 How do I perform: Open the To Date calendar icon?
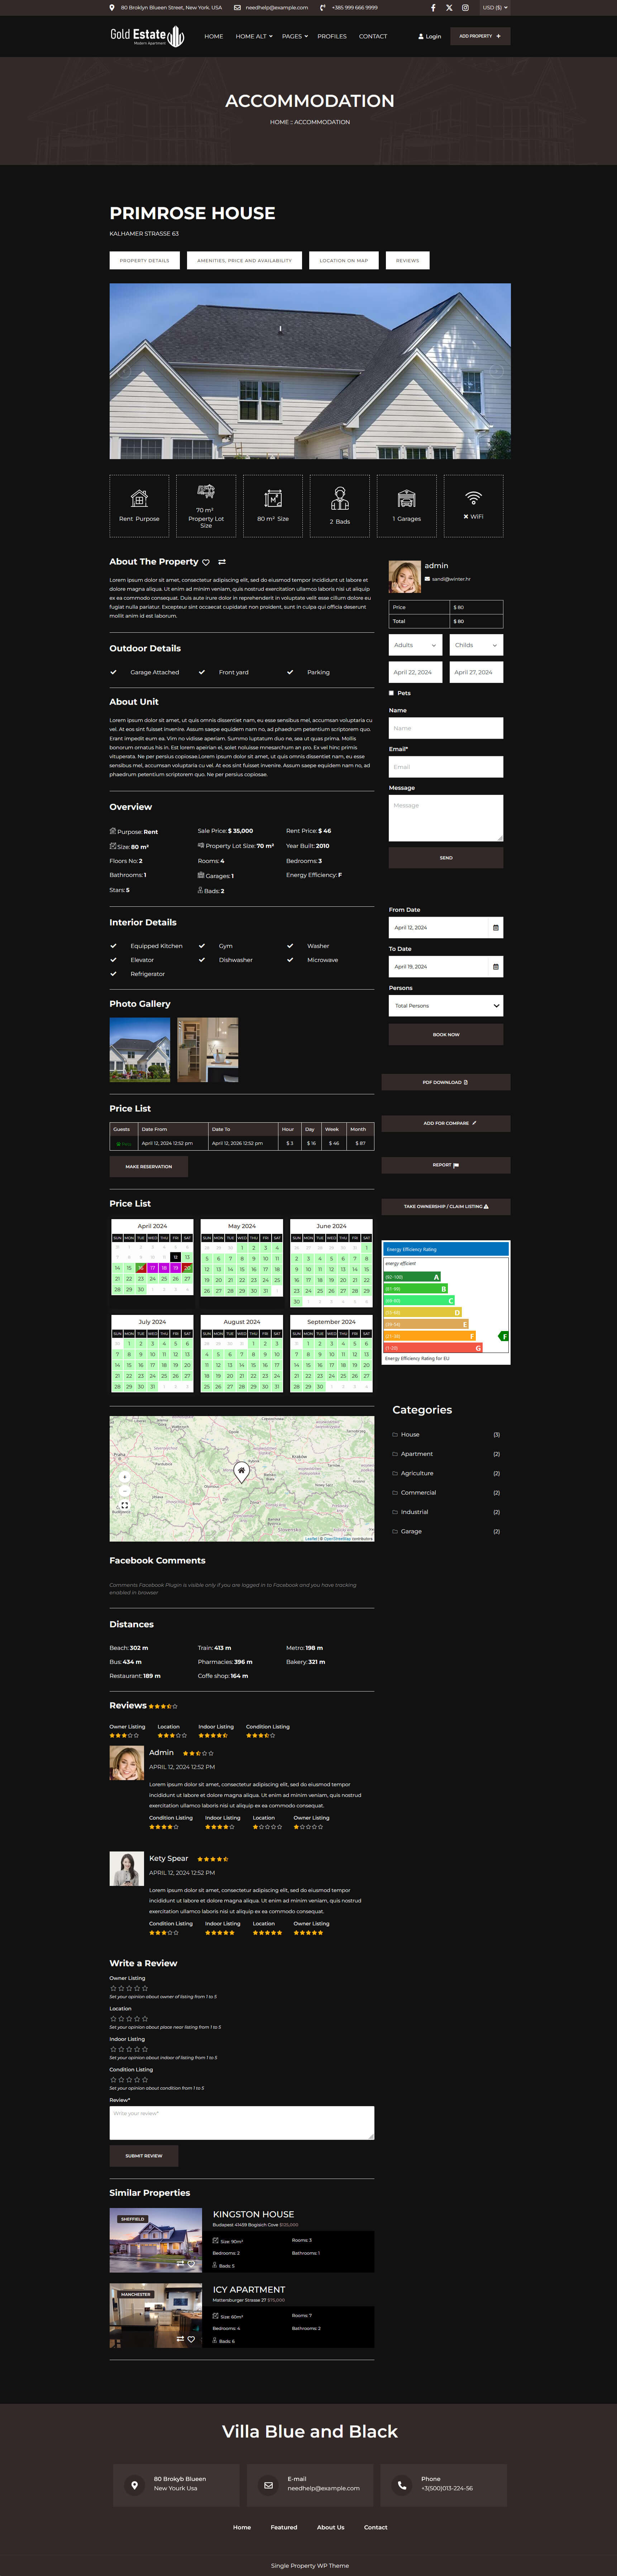[496, 967]
